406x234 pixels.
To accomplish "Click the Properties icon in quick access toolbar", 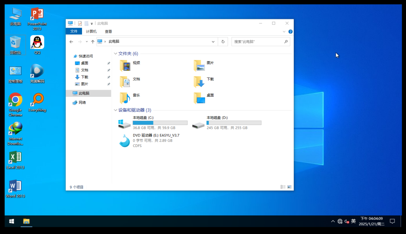I will point(80,24).
